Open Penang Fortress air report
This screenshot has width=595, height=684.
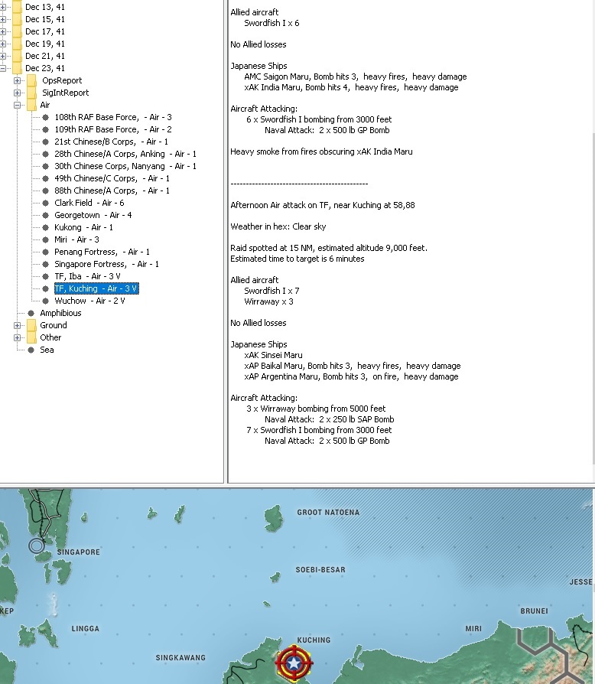[102, 252]
